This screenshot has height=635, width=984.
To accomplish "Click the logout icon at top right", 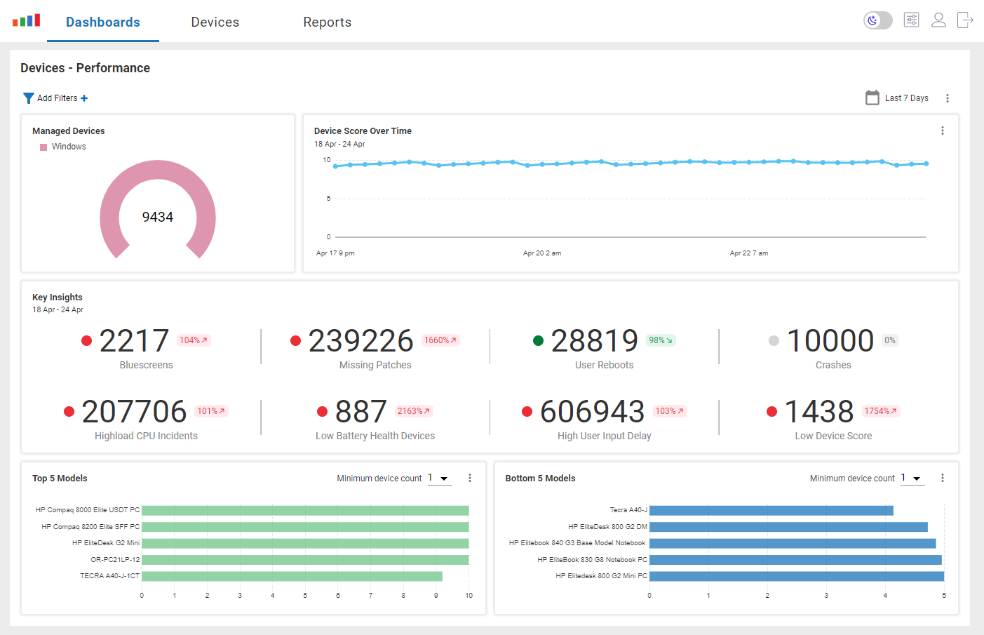I will tap(965, 20).
